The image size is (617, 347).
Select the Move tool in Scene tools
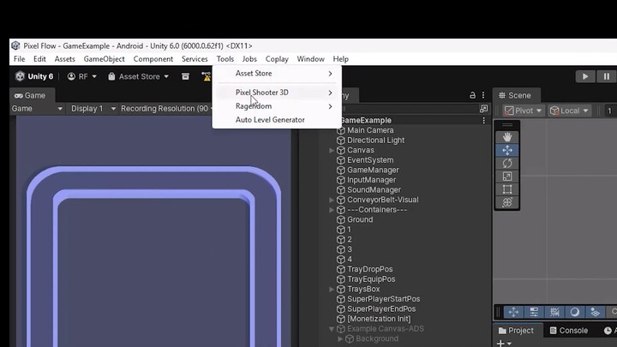(507, 150)
